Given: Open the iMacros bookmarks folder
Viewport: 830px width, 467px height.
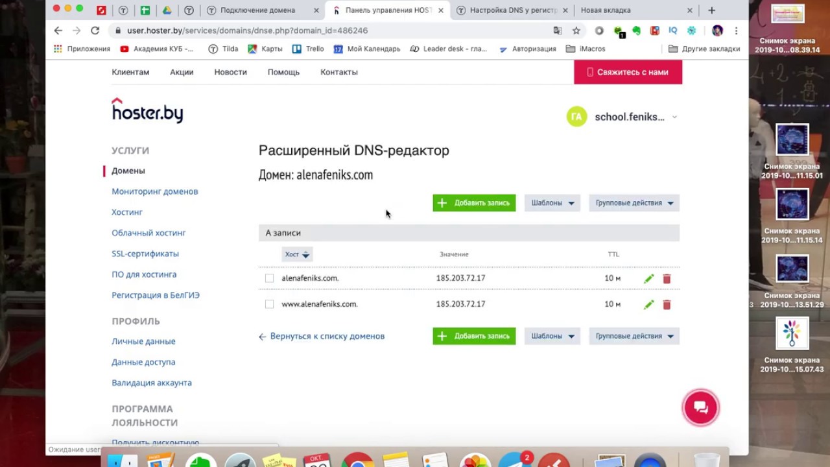Looking at the screenshot, I should [x=586, y=49].
